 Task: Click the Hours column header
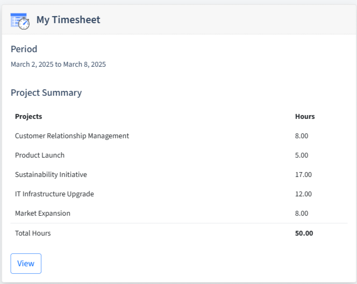(x=305, y=116)
